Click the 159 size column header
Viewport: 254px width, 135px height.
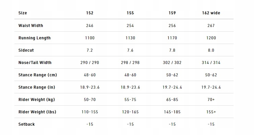pyautogui.click(x=172, y=13)
